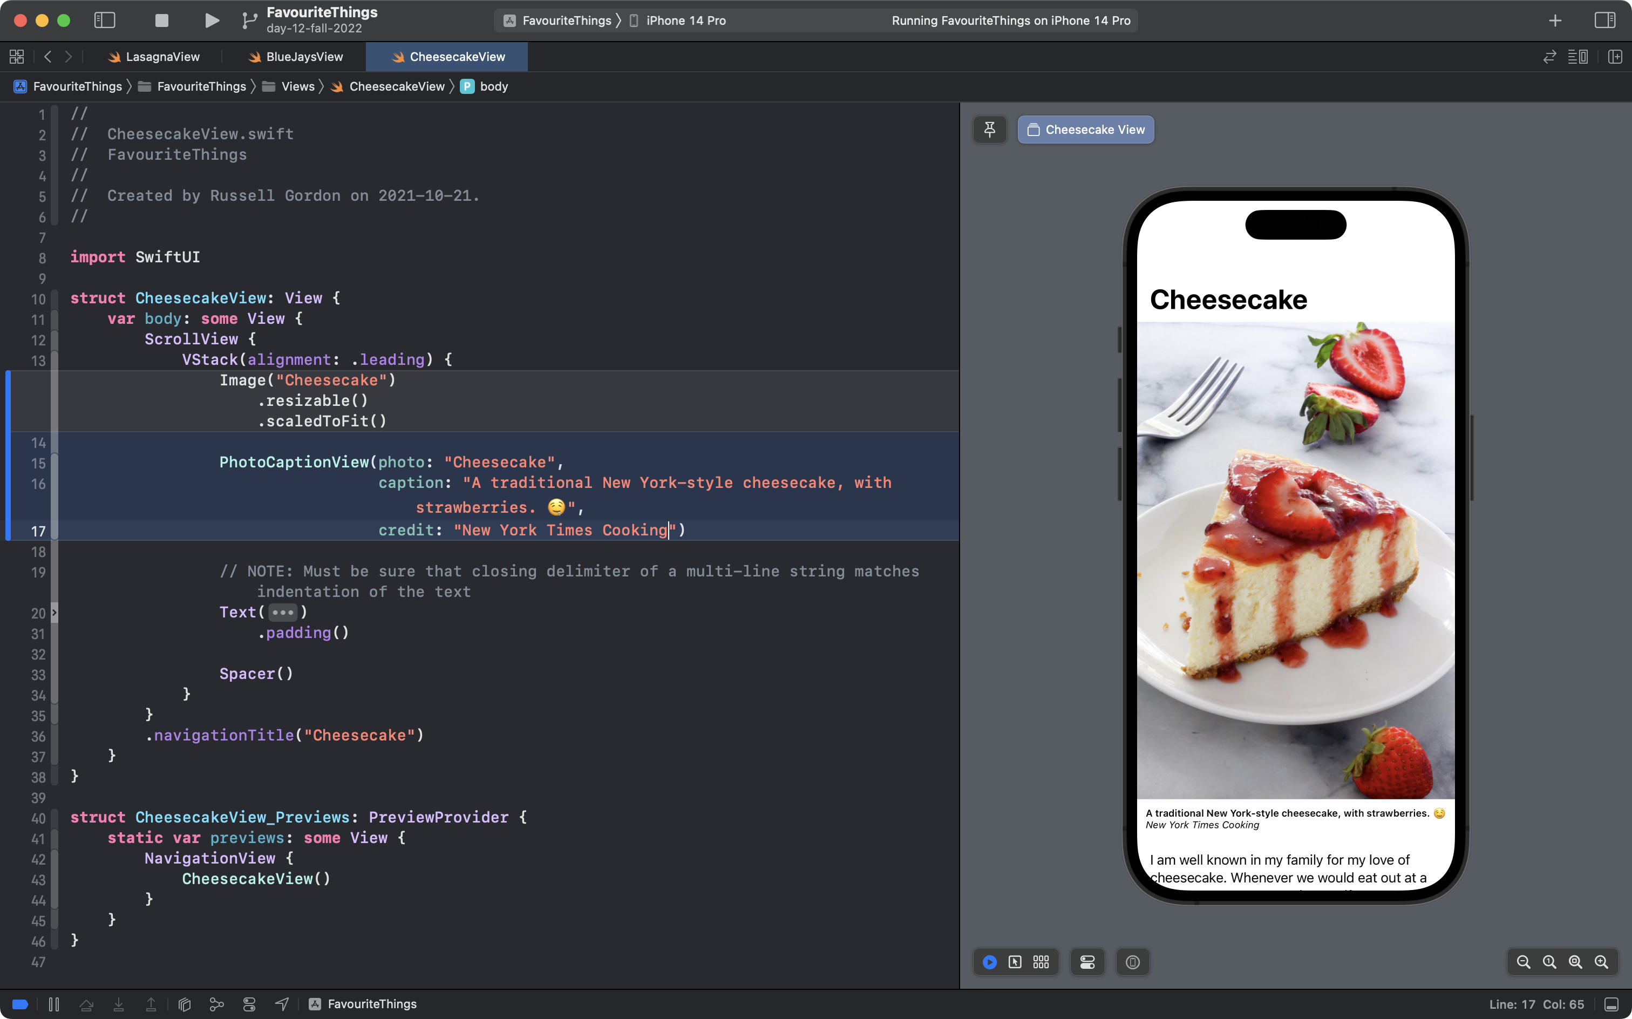
Task: Select Cheesecake View preview button
Action: [x=1085, y=130]
